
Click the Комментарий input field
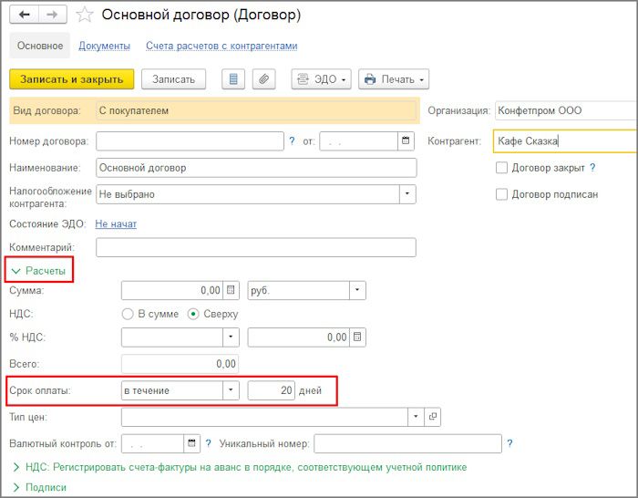(x=256, y=247)
